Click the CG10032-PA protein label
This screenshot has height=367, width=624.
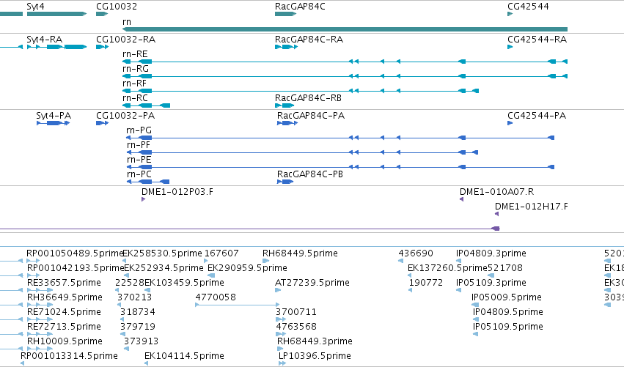125,116
